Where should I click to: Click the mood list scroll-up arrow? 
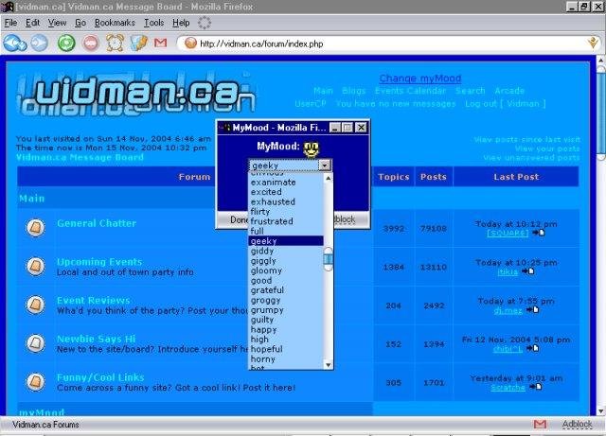point(329,178)
